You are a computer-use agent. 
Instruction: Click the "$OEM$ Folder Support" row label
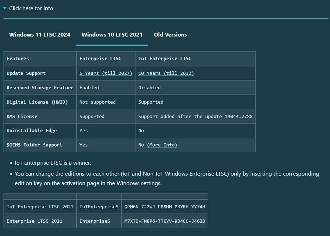[40, 145]
